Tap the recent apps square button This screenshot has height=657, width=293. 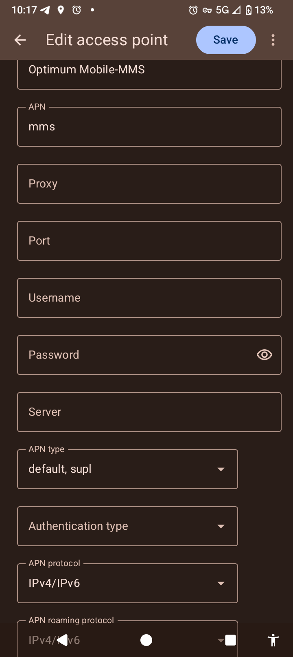(230, 640)
